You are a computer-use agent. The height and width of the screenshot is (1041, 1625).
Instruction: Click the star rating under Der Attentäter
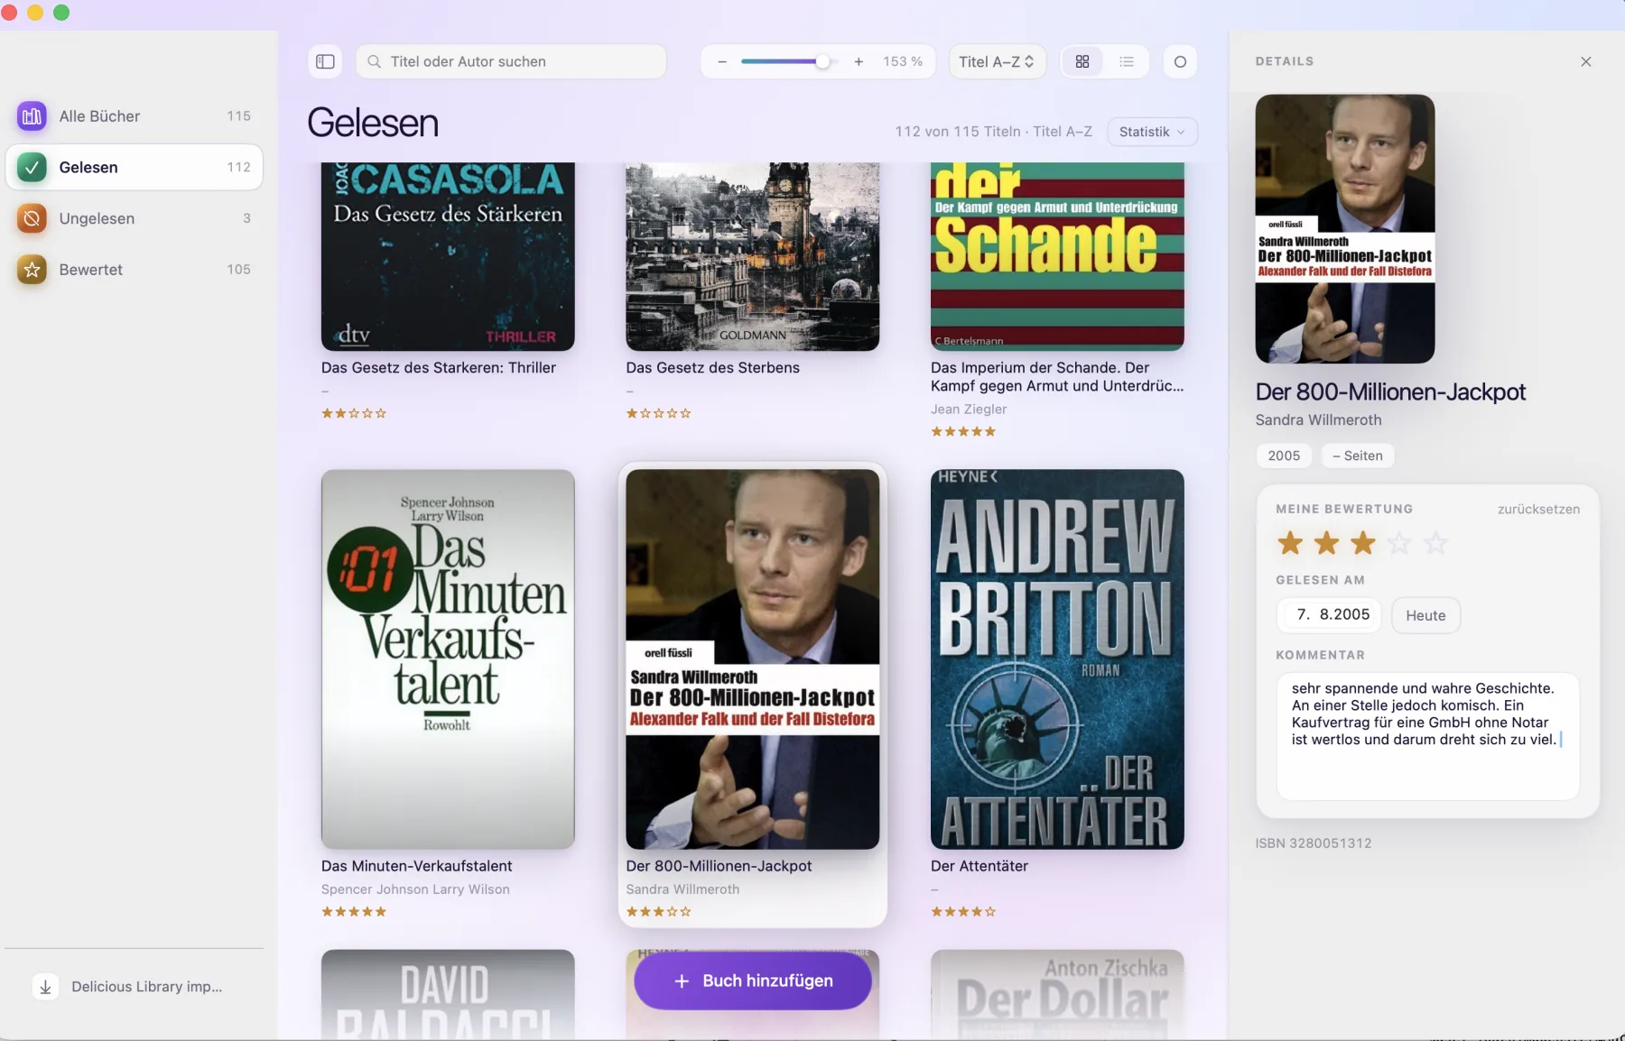(x=963, y=912)
